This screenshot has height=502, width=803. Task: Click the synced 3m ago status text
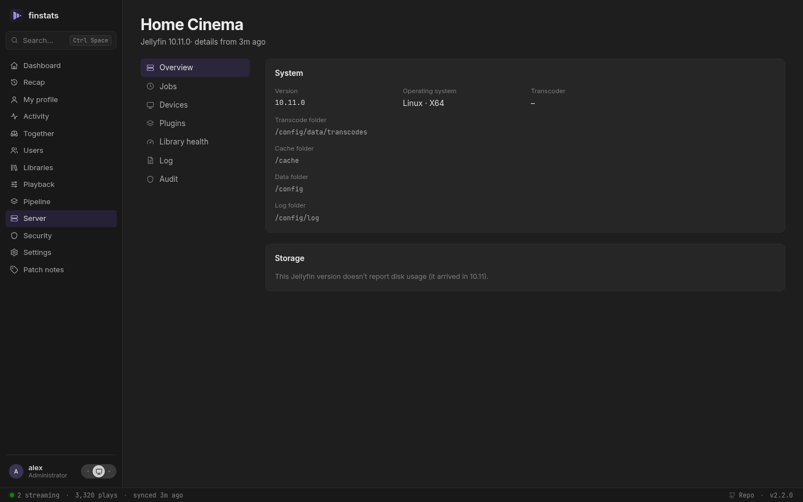(x=158, y=495)
